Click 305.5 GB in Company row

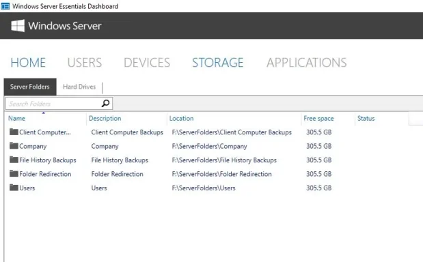click(319, 146)
